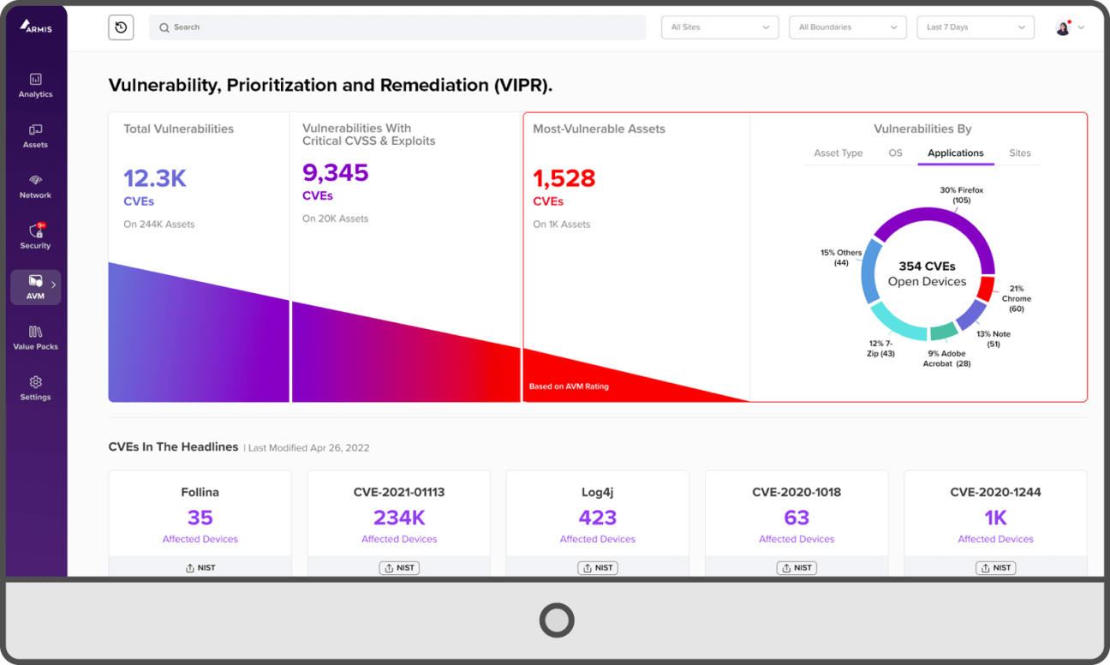Viewport: 1110px width, 665px height.
Task: Open the All Sites dropdown
Action: (720, 27)
